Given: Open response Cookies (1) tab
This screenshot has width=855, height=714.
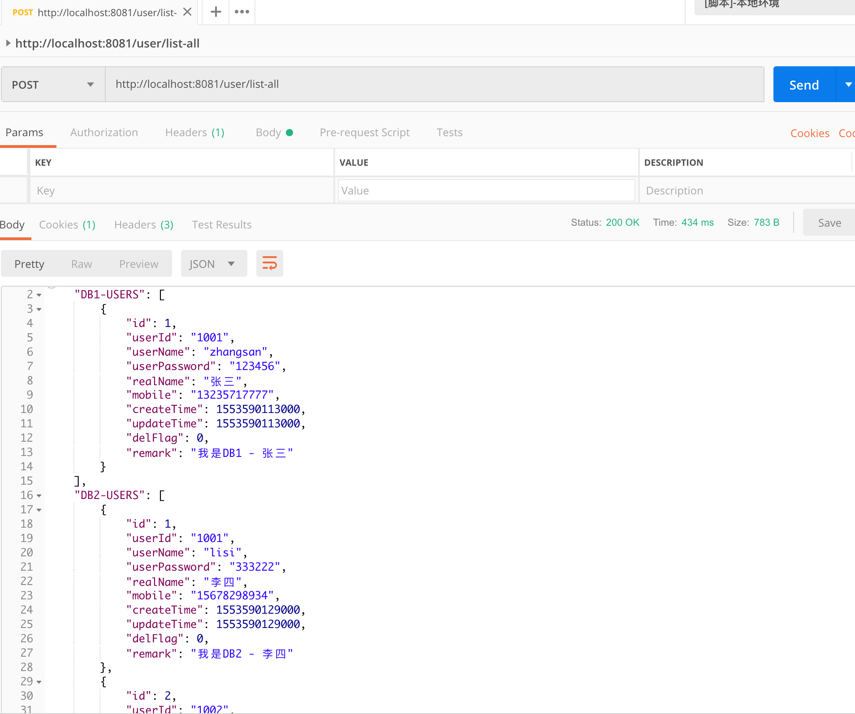Looking at the screenshot, I should (67, 225).
